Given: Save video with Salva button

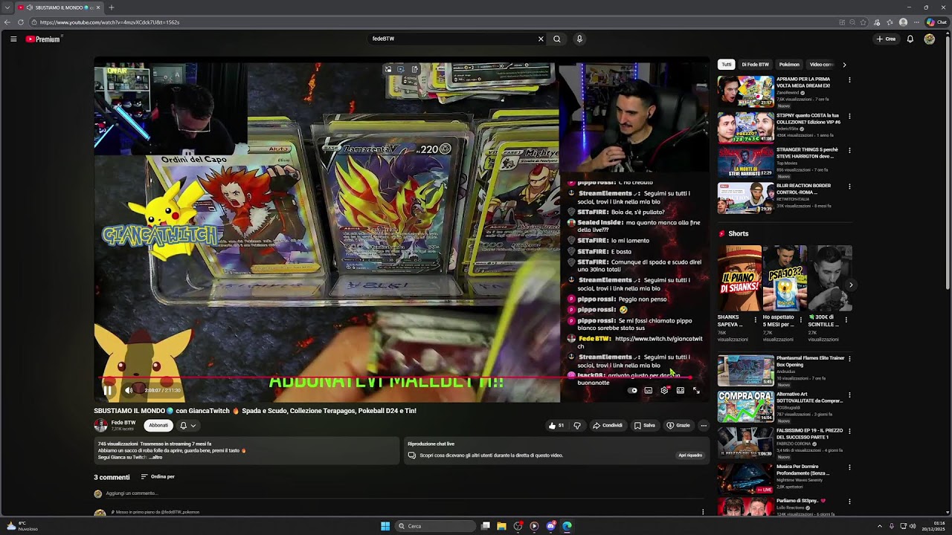Looking at the screenshot, I should coord(645,426).
